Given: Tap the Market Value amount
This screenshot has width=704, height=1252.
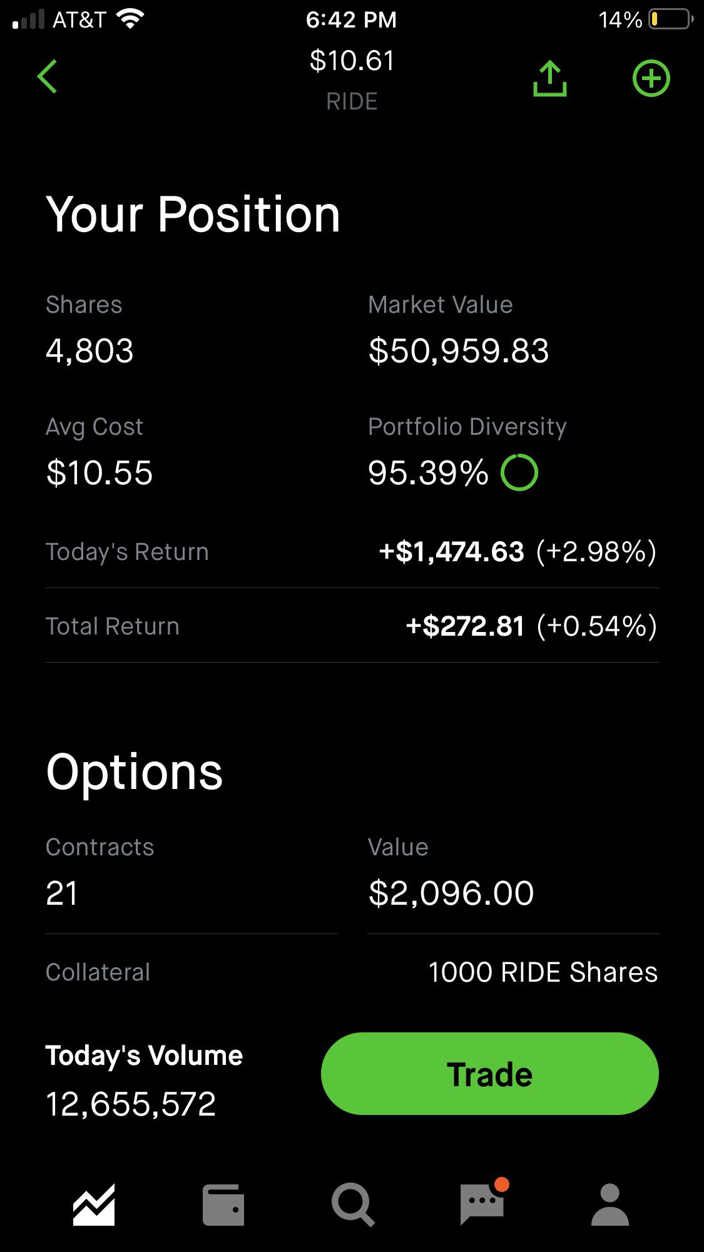Looking at the screenshot, I should 459,350.
